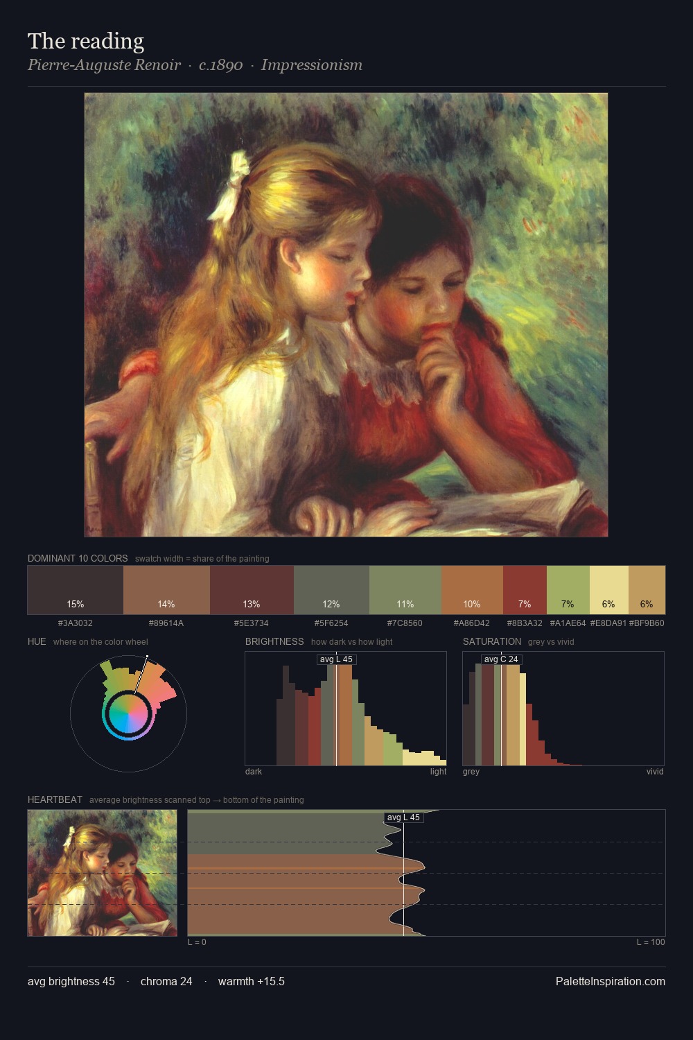Click the 'light' label under brightness chart
Viewport: 693px width, 1040px height.
tap(438, 771)
